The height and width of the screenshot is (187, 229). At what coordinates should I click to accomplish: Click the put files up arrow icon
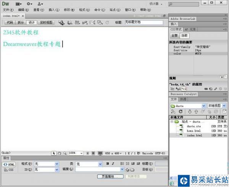click(196, 112)
